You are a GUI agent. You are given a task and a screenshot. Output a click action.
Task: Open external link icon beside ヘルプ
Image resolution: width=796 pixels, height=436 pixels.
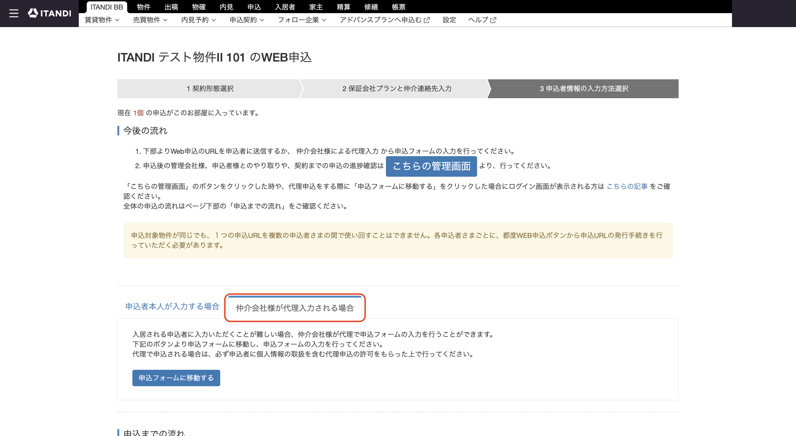493,20
